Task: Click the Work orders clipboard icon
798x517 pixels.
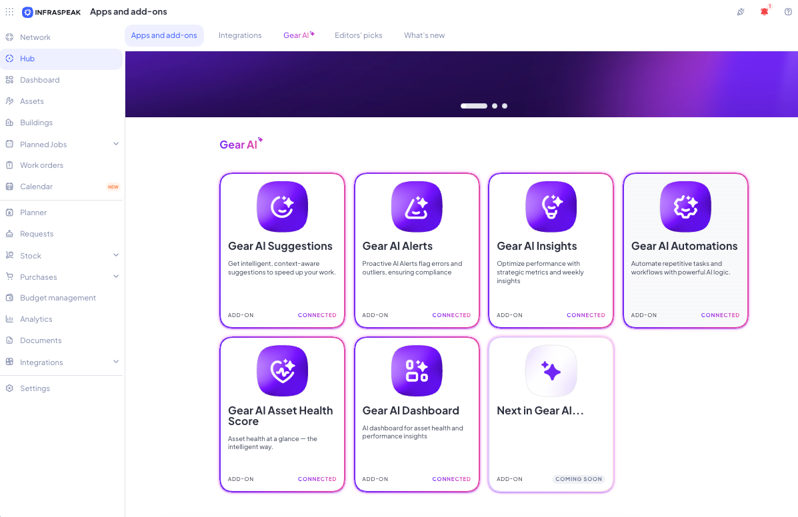Action: click(9, 165)
